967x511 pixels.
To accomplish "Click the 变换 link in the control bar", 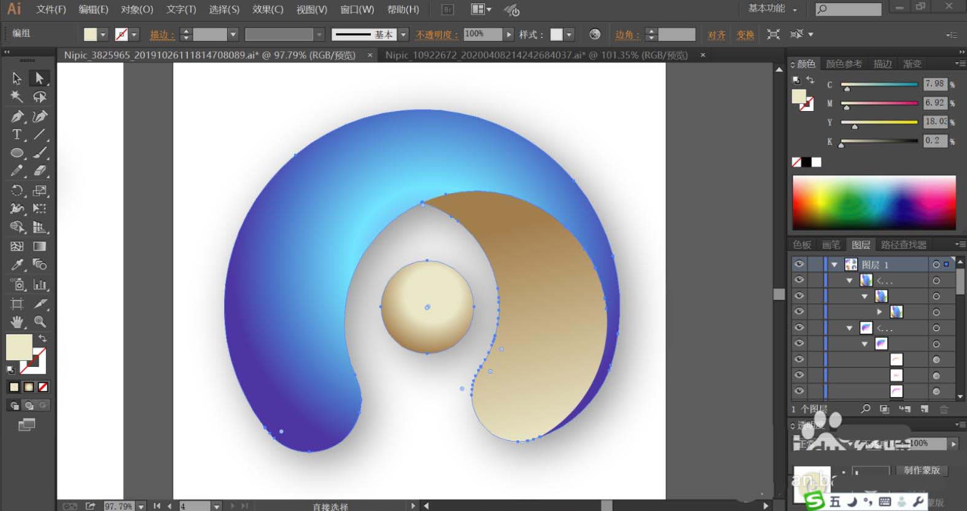I will click(745, 34).
